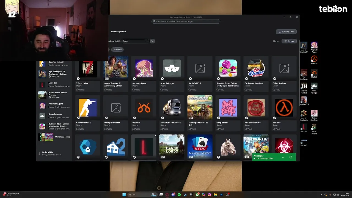Screen dimensions: 352x198
Task: Open The Inn-Sanity desktop shortcut
Action: (304, 75)
